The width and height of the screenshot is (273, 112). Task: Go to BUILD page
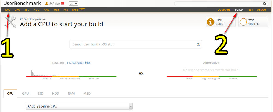click(239, 10)
